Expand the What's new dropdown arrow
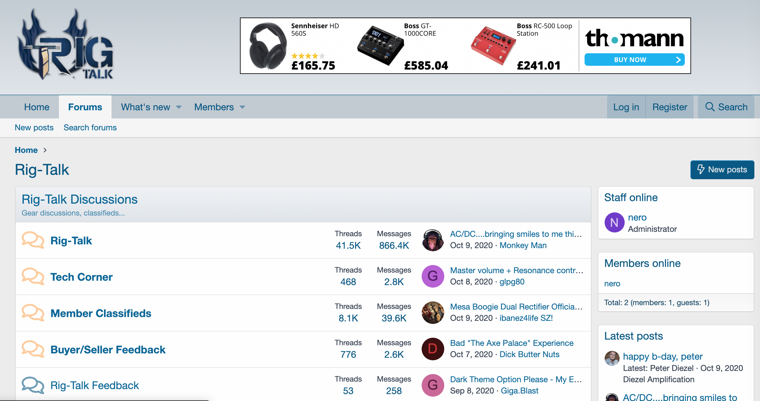 [x=179, y=107]
